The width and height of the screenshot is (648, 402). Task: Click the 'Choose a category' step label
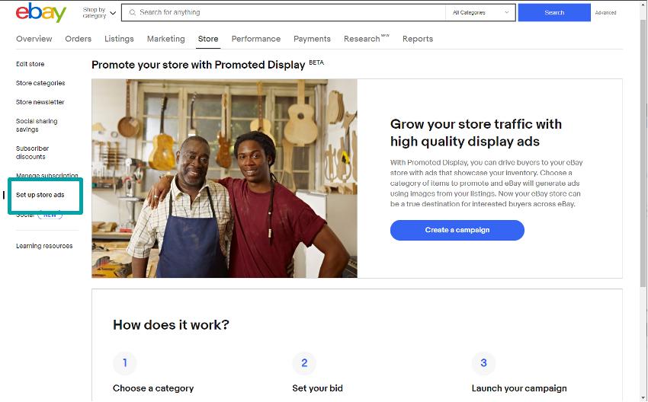tap(153, 388)
